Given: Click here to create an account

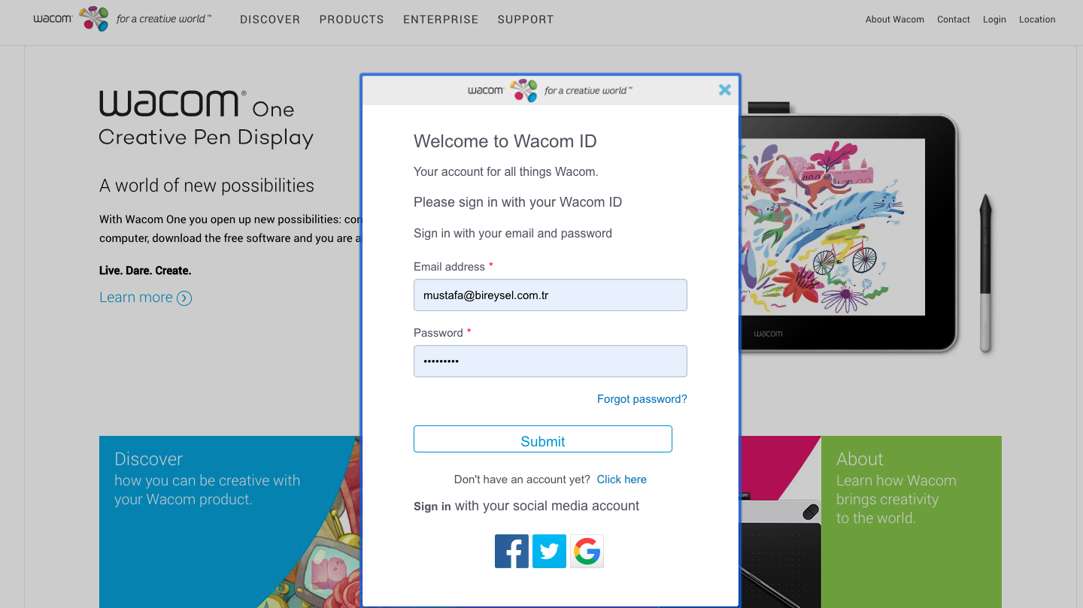Looking at the screenshot, I should [621, 479].
